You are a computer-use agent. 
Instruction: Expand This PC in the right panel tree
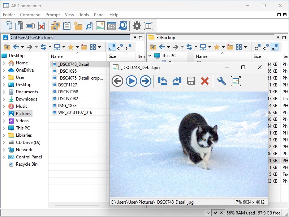click(149, 56)
